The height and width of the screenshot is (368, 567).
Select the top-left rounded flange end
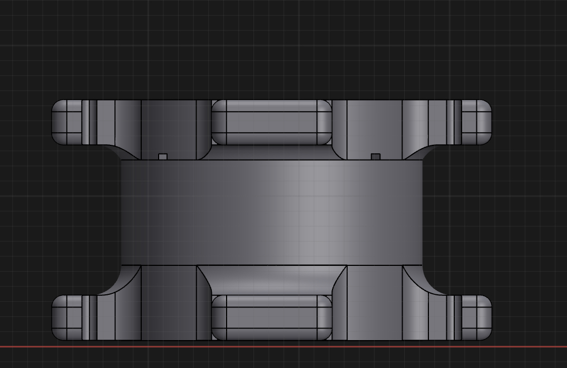67,123
